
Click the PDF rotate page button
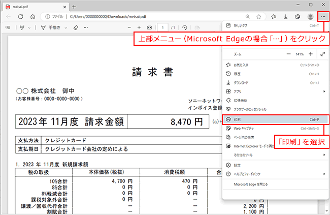tap(185, 27)
